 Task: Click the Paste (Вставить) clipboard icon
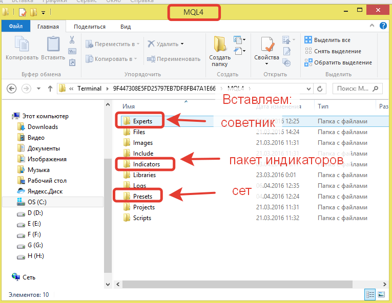pos(53,44)
